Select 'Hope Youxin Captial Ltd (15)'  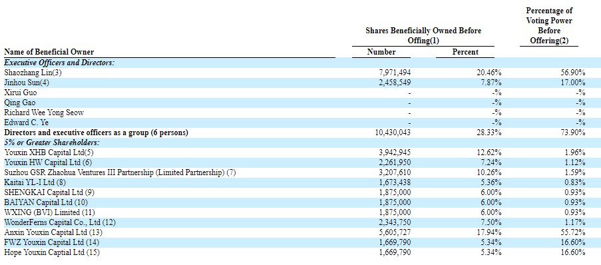(53, 252)
